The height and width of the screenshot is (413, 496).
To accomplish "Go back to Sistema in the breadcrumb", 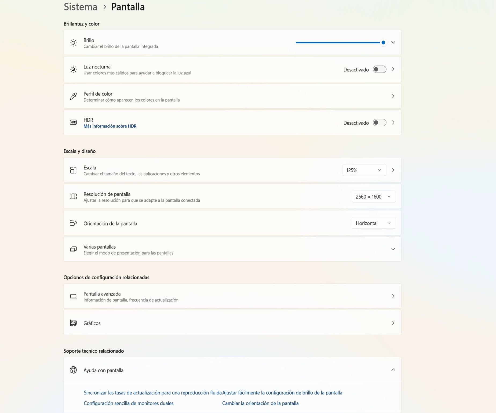I will 80,7.
